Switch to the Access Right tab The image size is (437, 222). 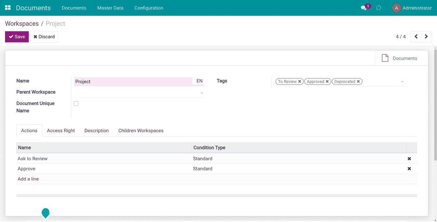point(61,131)
